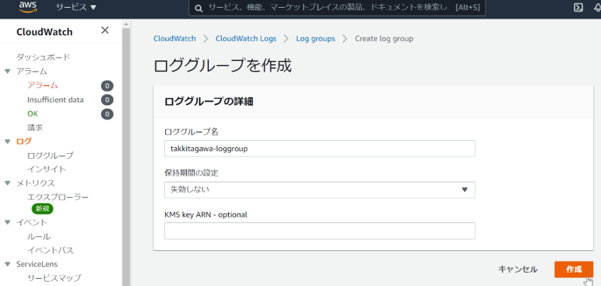
Task: Click the アラーム count badge 0
Action: [x=107, y=86]
